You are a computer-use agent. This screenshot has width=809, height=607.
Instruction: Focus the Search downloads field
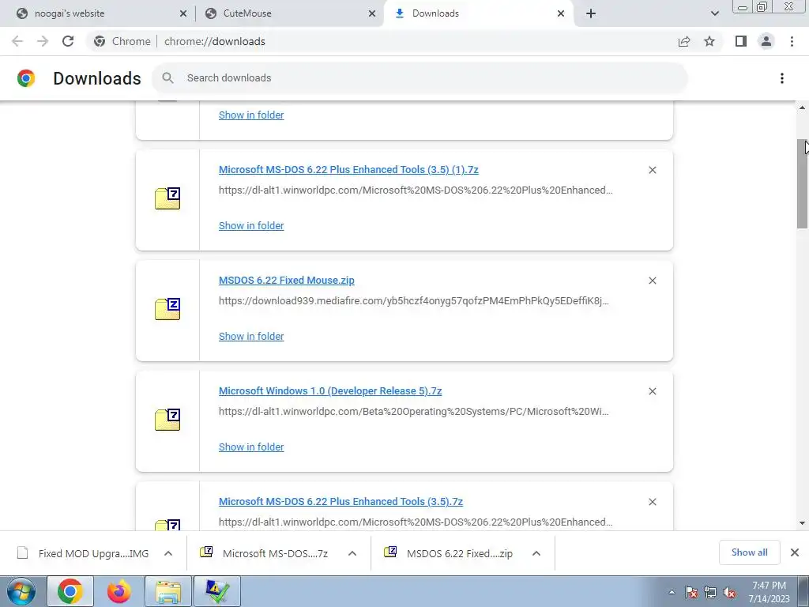420,78
